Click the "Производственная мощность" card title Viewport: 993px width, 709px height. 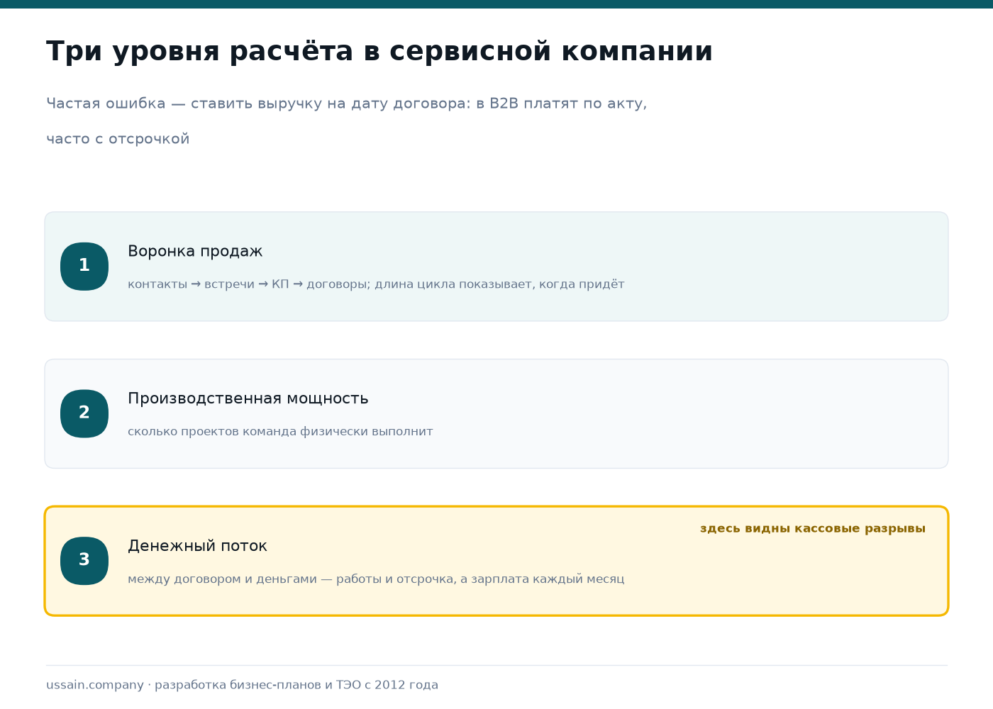(248, 398)
